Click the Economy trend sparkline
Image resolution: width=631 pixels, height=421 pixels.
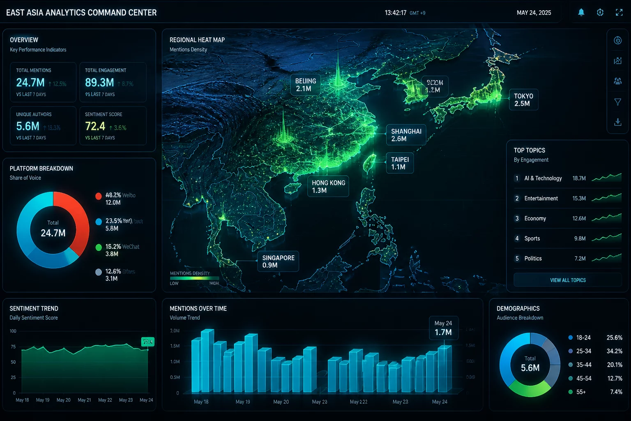click(x=606, y=217)
